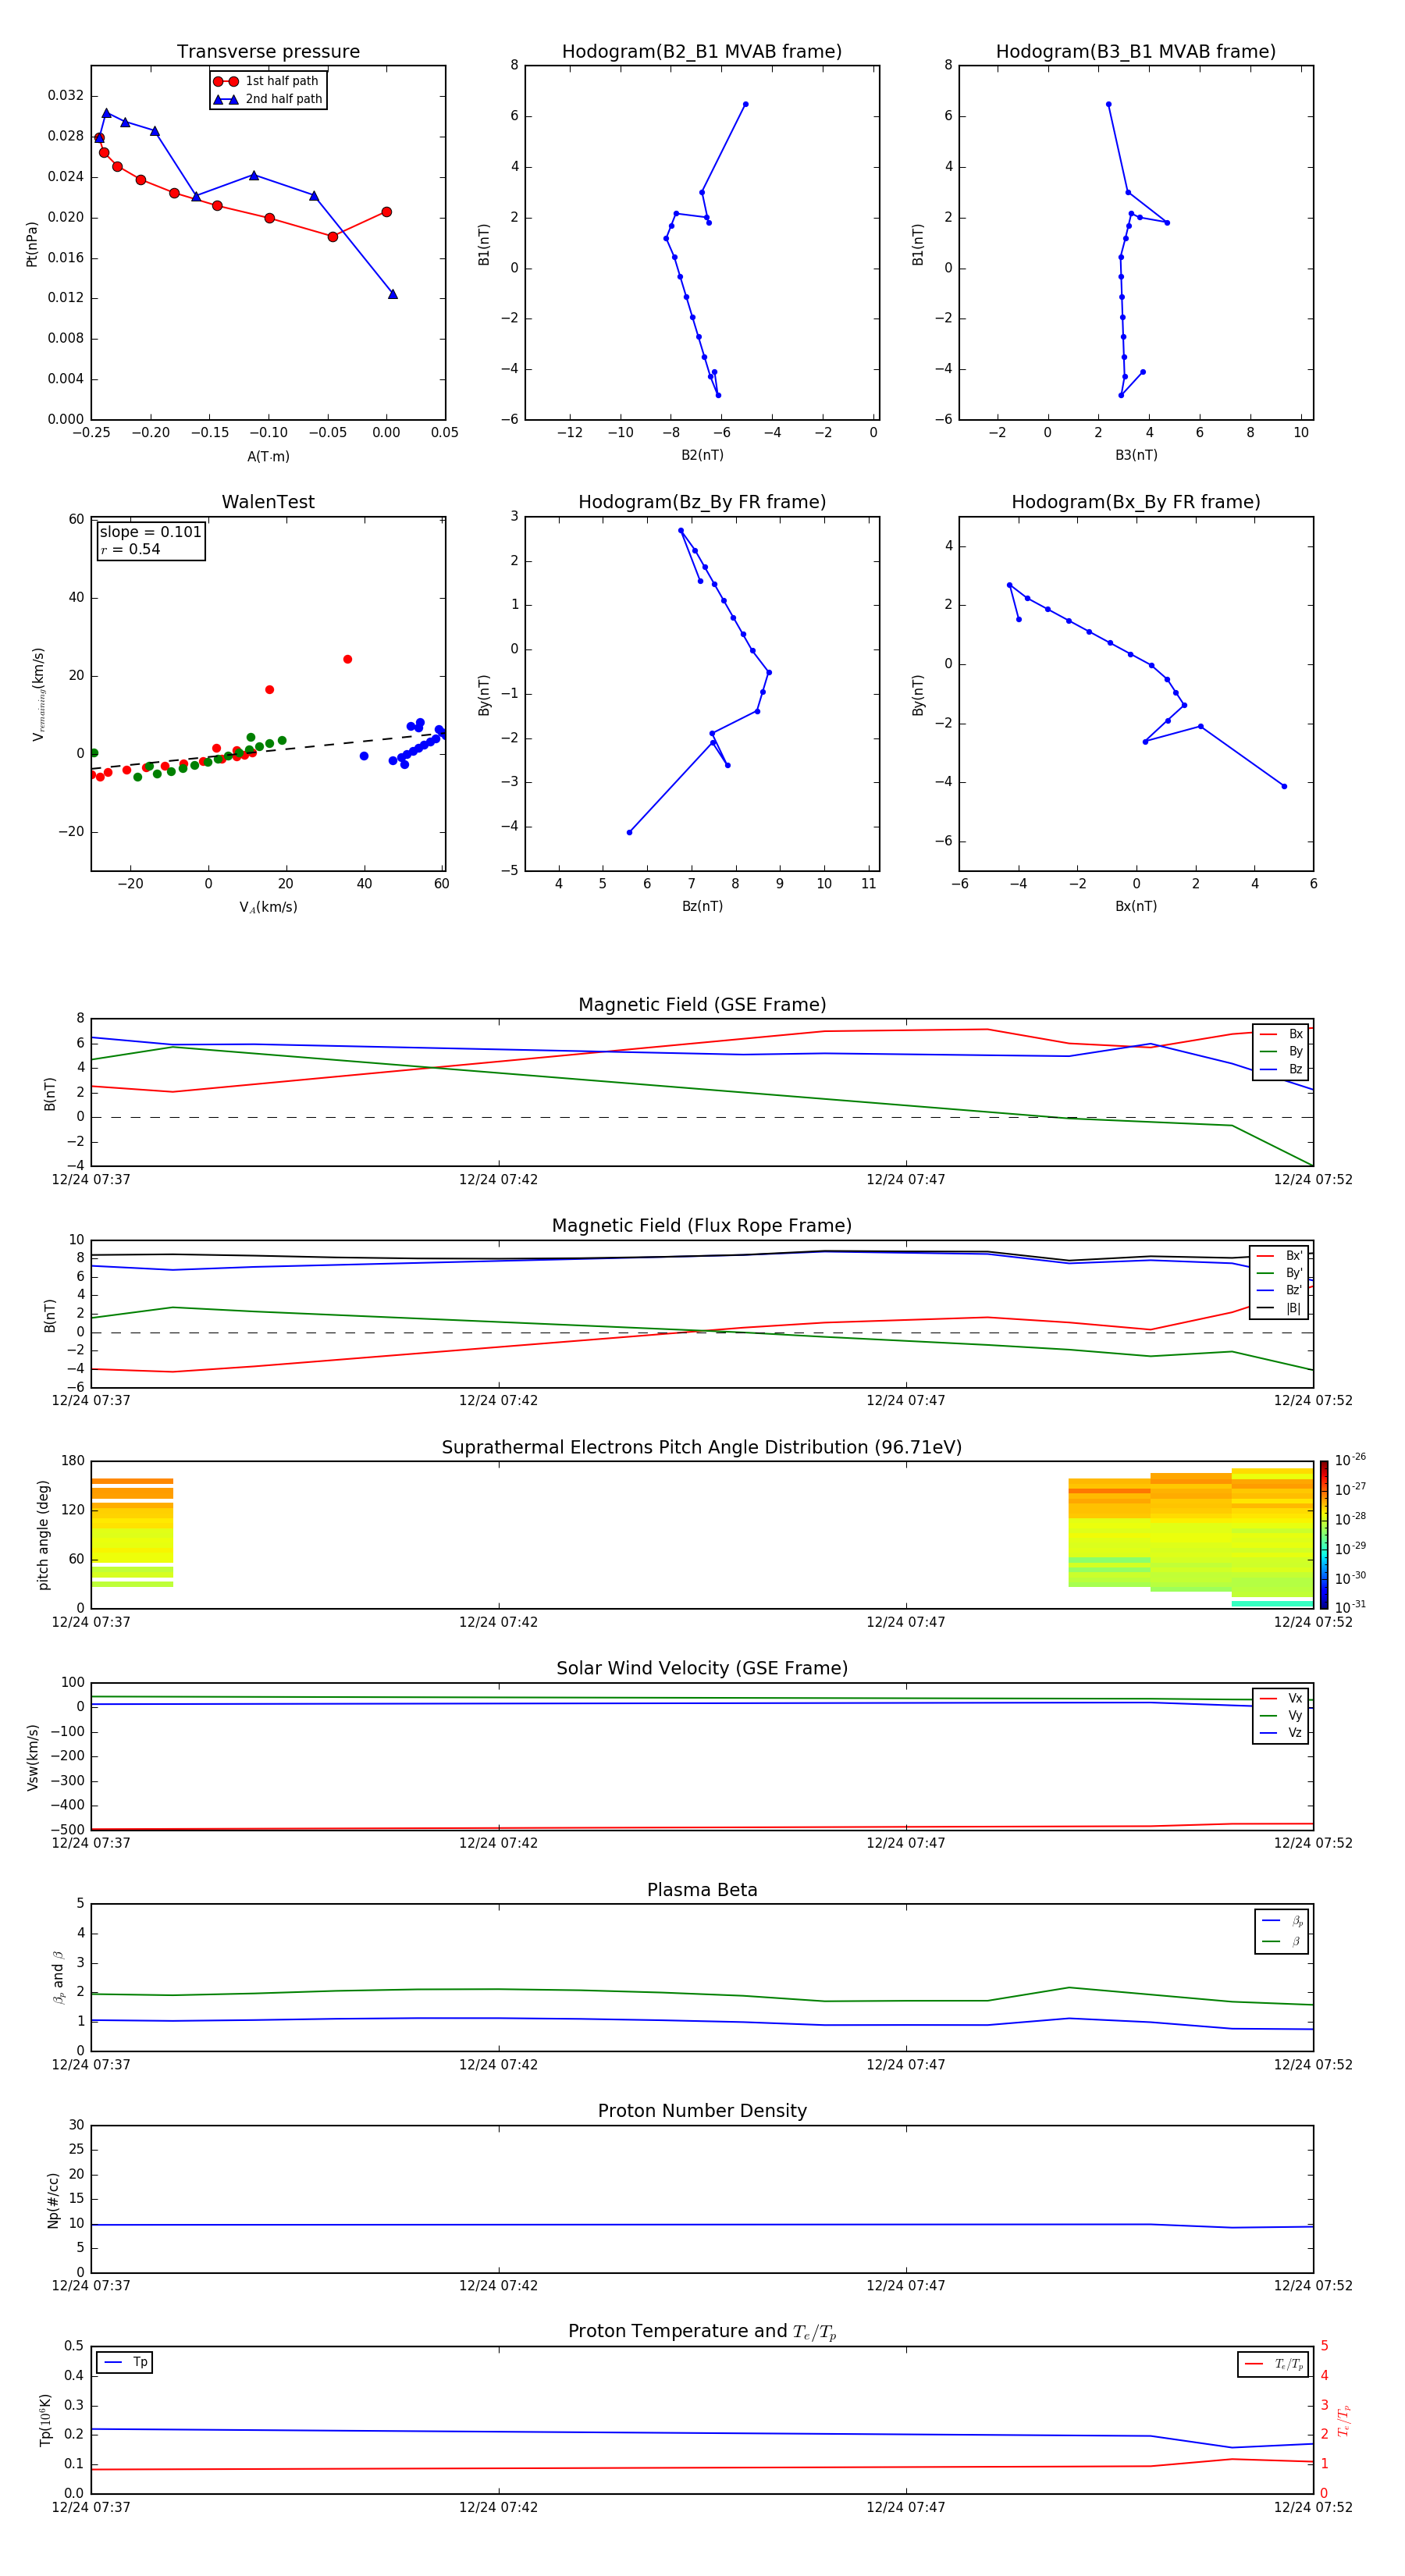Click the 'B2(nT)' x-axis label
Image resolution: width=1405 pixels, height=2576 pixels.
[x=702, y=455]
